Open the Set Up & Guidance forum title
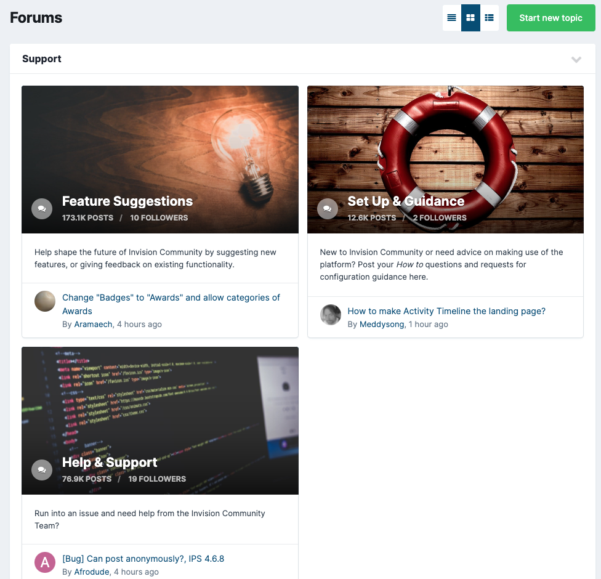The width and height of the screenshot is (601, 579). 405,201
